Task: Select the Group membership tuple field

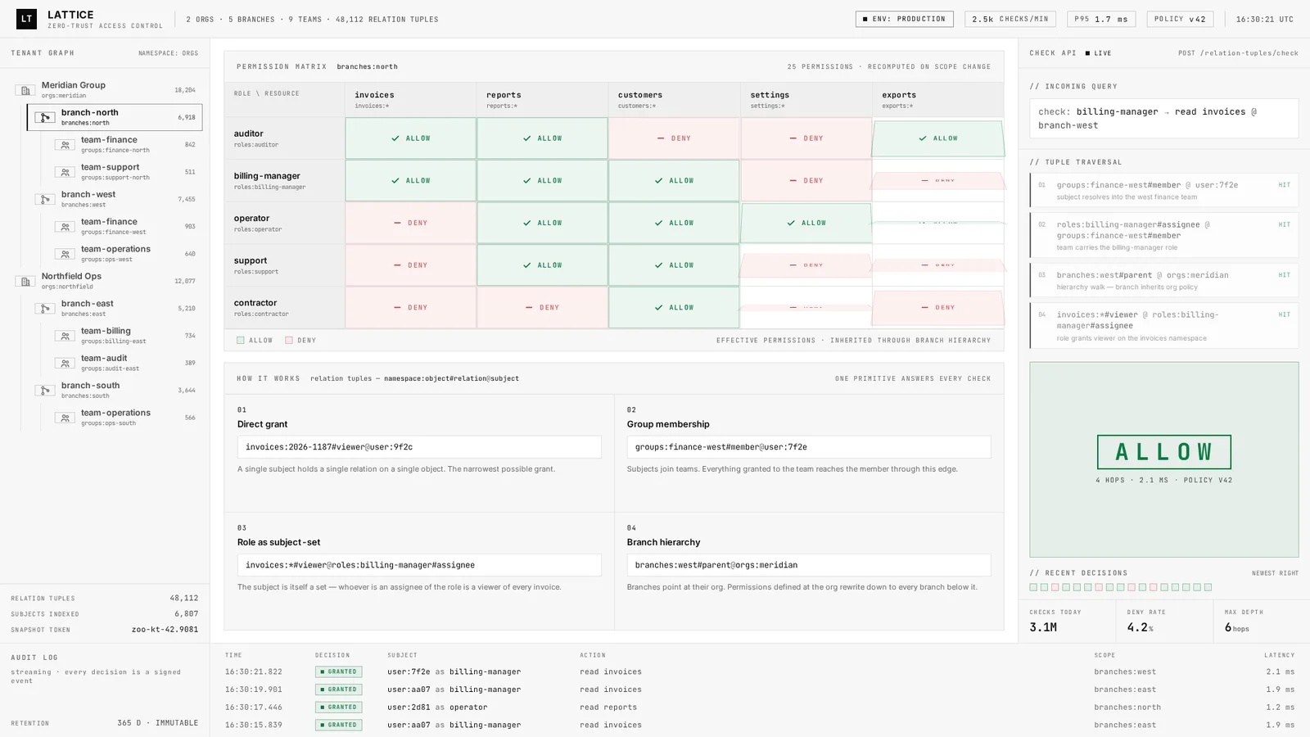Action: 809,447
